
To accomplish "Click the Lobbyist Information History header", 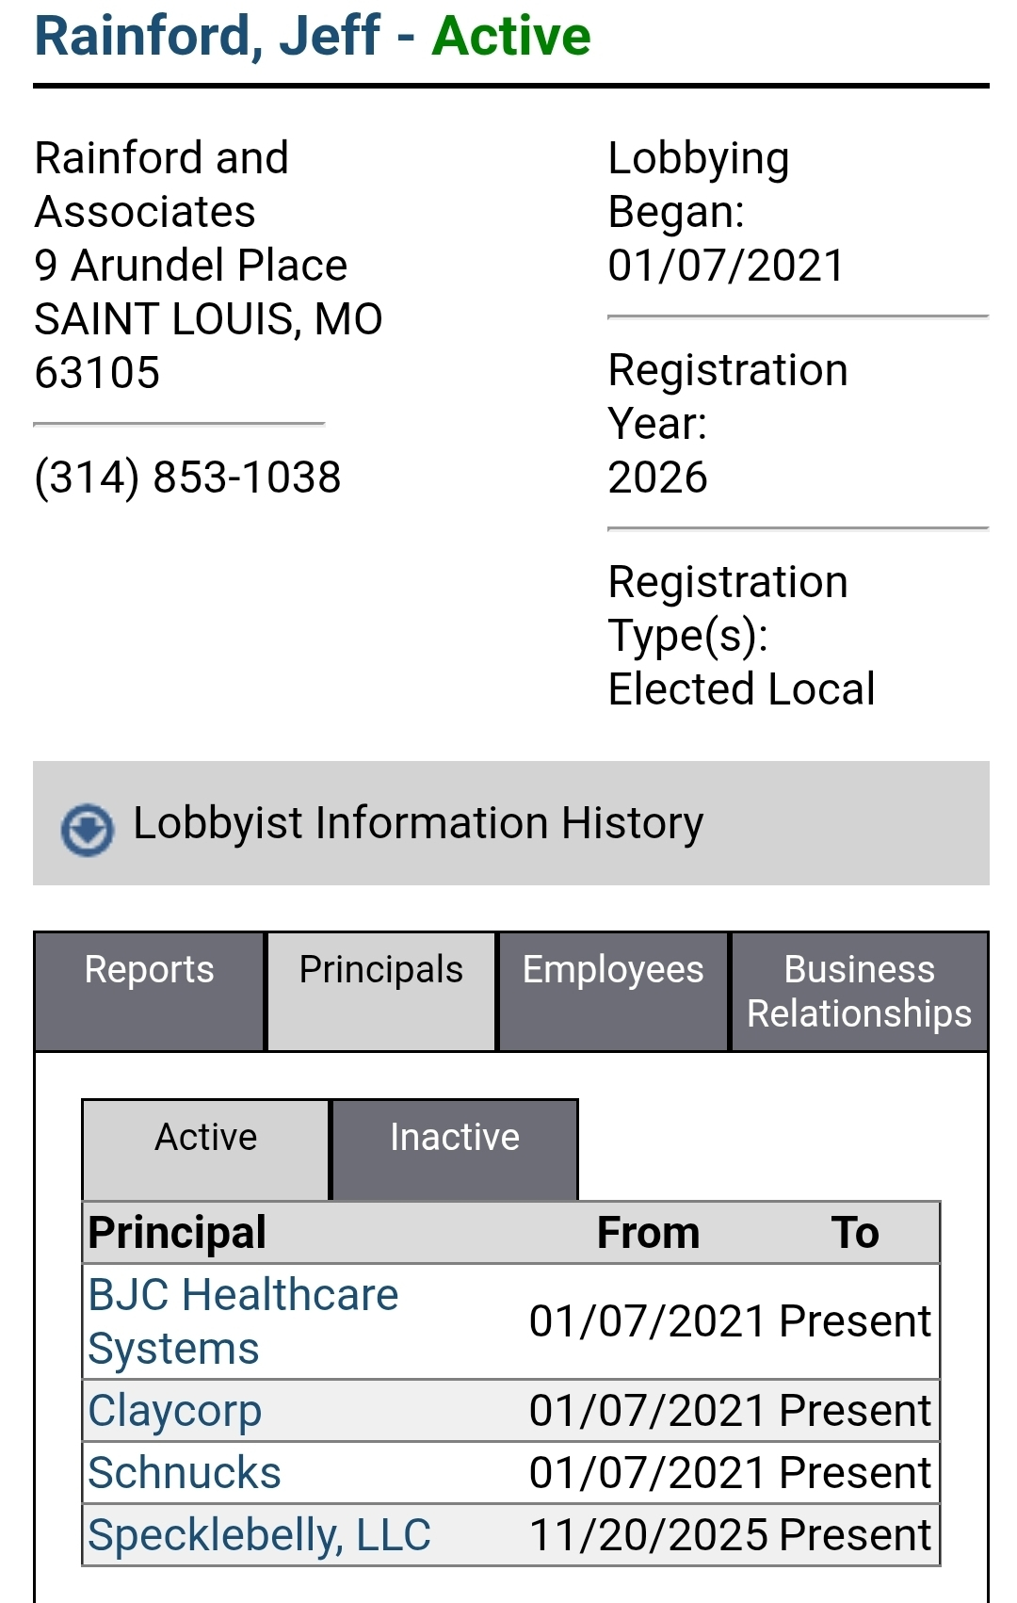I will point(418,823).
